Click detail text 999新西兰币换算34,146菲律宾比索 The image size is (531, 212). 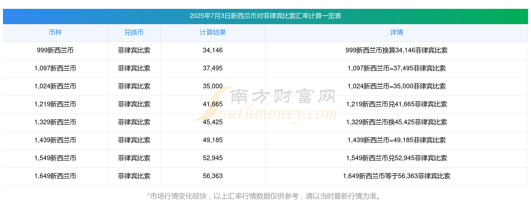[x=396, y=50]
